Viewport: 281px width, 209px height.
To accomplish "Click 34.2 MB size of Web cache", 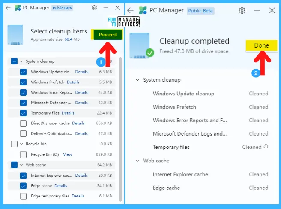I will tap(104, 165).
